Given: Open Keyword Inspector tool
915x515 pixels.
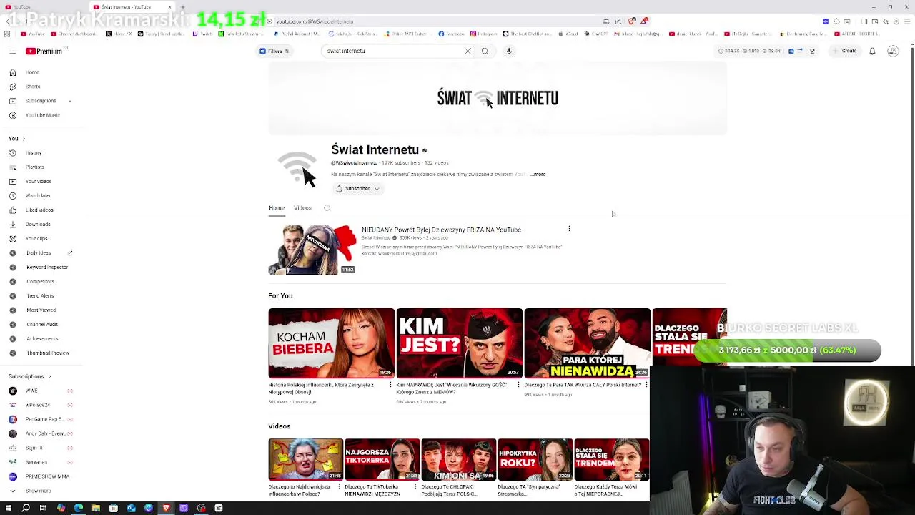Looking at the screenshot, I should click(46, 267).
